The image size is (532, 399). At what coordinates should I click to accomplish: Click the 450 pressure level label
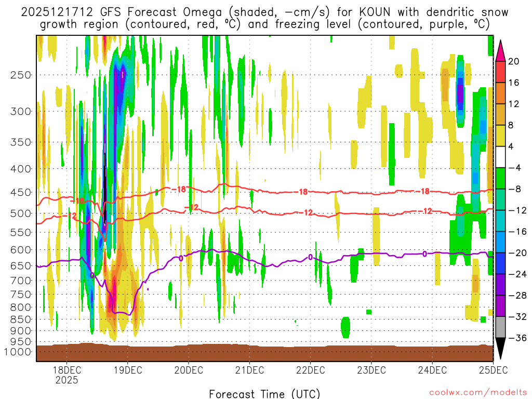21,192
